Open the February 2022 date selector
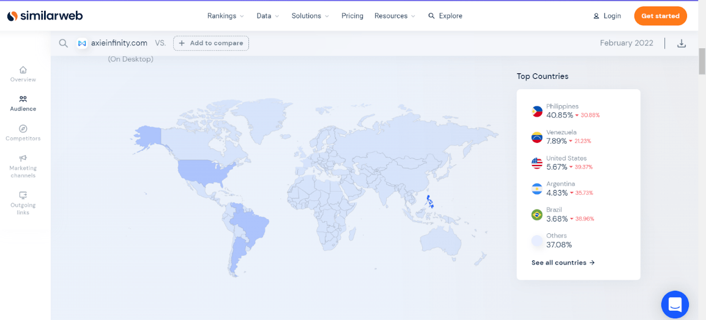The height and width of the screenshot is (320, 706). tap(626, 43)
